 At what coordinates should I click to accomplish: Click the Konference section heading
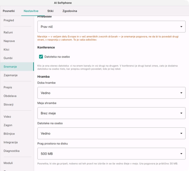[x=46, y=47]
